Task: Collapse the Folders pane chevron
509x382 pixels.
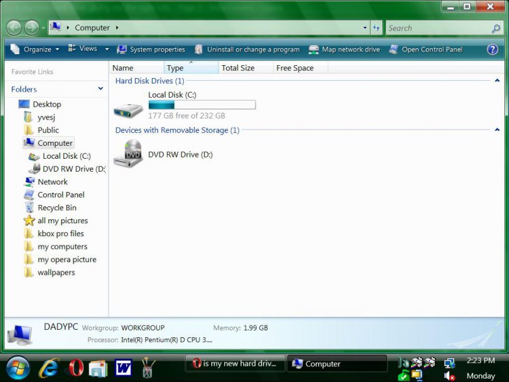Action: click(x=100, y=89)
